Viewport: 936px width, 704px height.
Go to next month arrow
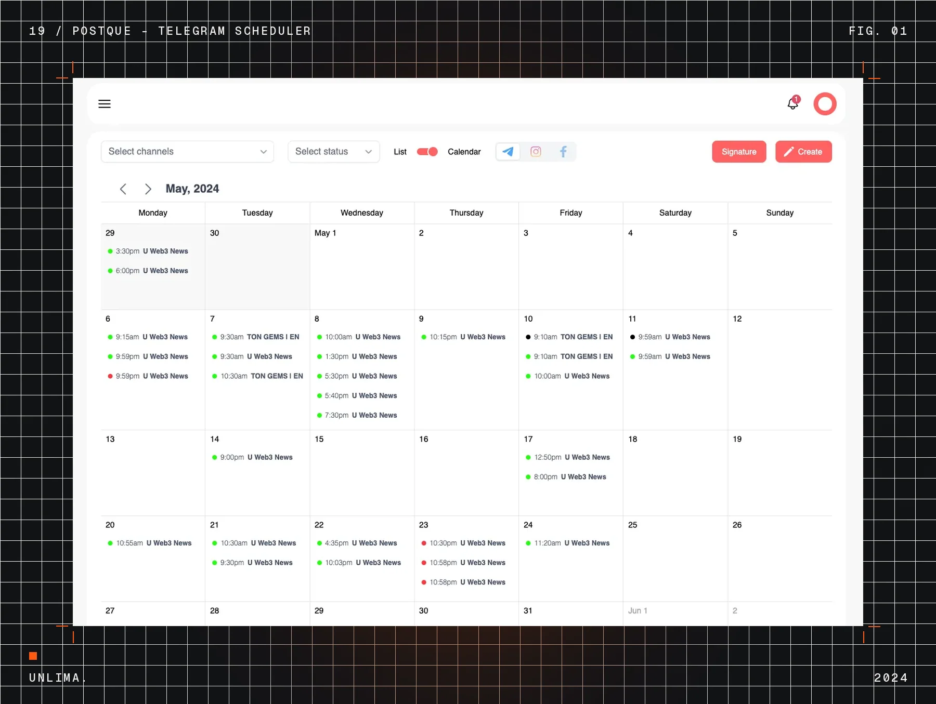pos(148,189)
